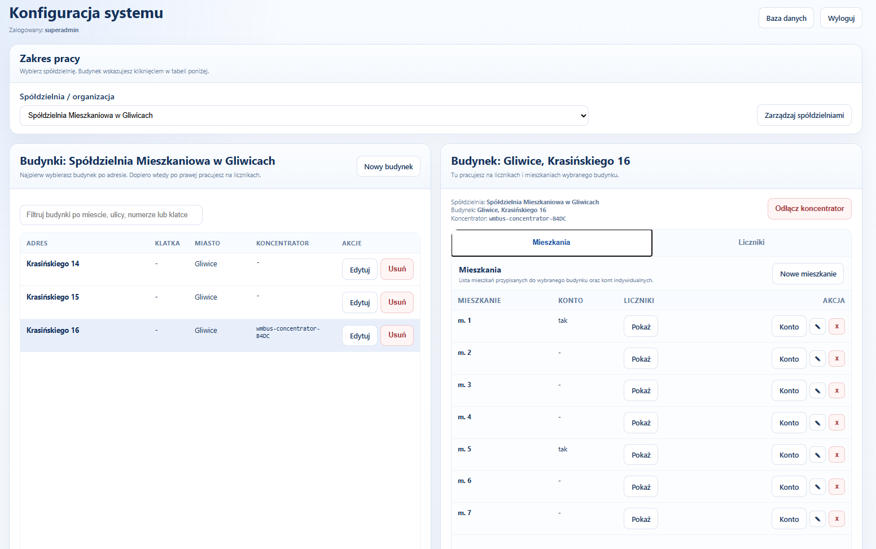Click the edit pencil icon for m. 6
This screenshot has width=876, height=549.
(x=817, y=487)
